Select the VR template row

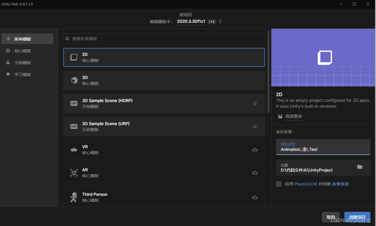[164, 150]
